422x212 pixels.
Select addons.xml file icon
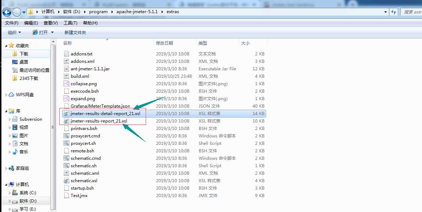pos(66,61)
